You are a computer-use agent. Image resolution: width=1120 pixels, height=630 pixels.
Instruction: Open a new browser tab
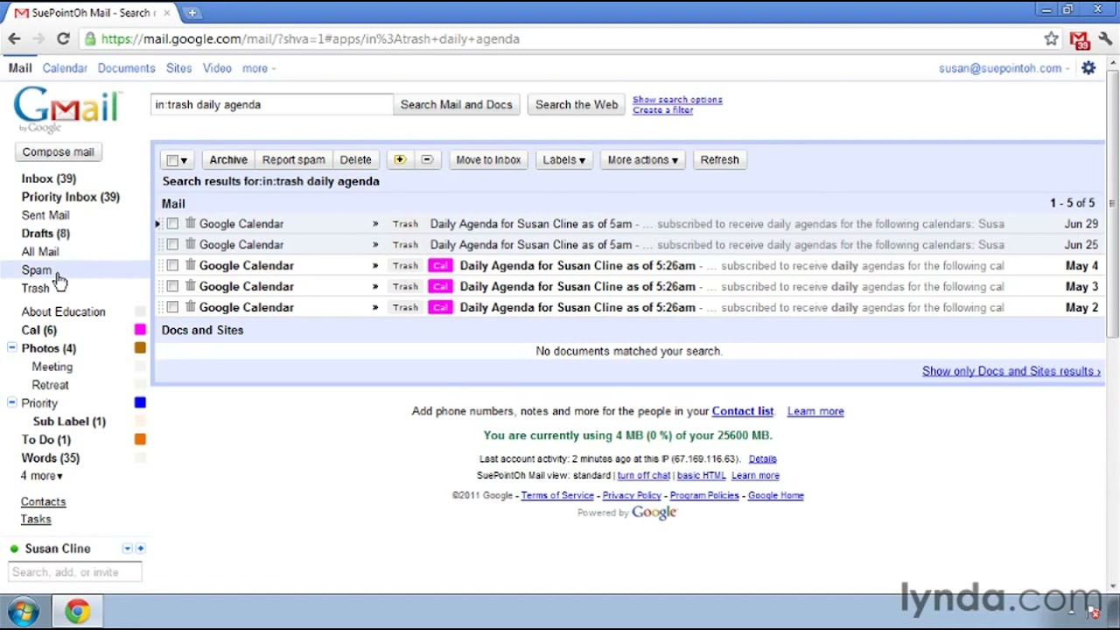tap(192, 12)
